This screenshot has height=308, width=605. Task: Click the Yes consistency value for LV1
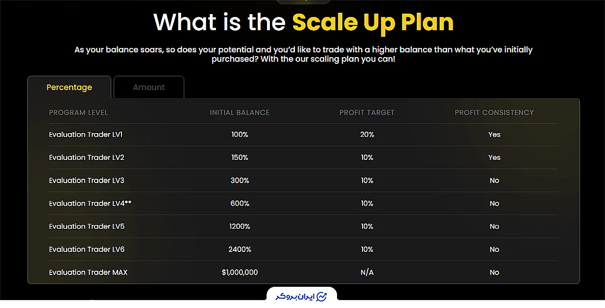pos(494,134)
